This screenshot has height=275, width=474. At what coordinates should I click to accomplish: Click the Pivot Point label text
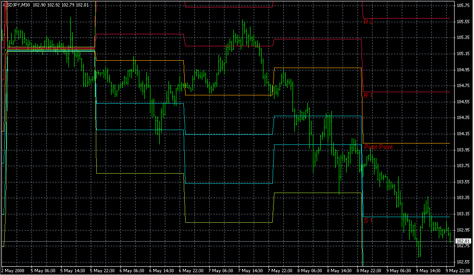point(378,147)
